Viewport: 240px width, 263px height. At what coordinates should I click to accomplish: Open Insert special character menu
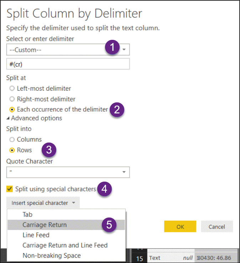(43, 203)
